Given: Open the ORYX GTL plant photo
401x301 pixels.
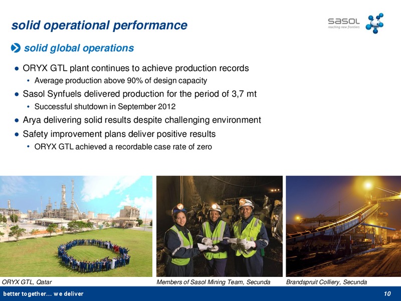Looking at the screenshot, I should pos(76,226).
